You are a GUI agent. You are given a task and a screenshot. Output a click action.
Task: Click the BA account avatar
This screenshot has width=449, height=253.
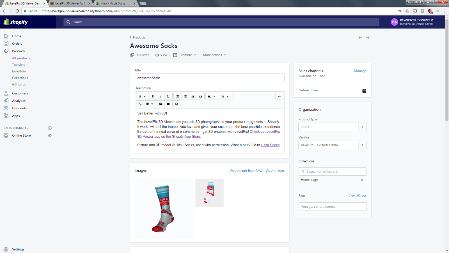coord(395,22)
